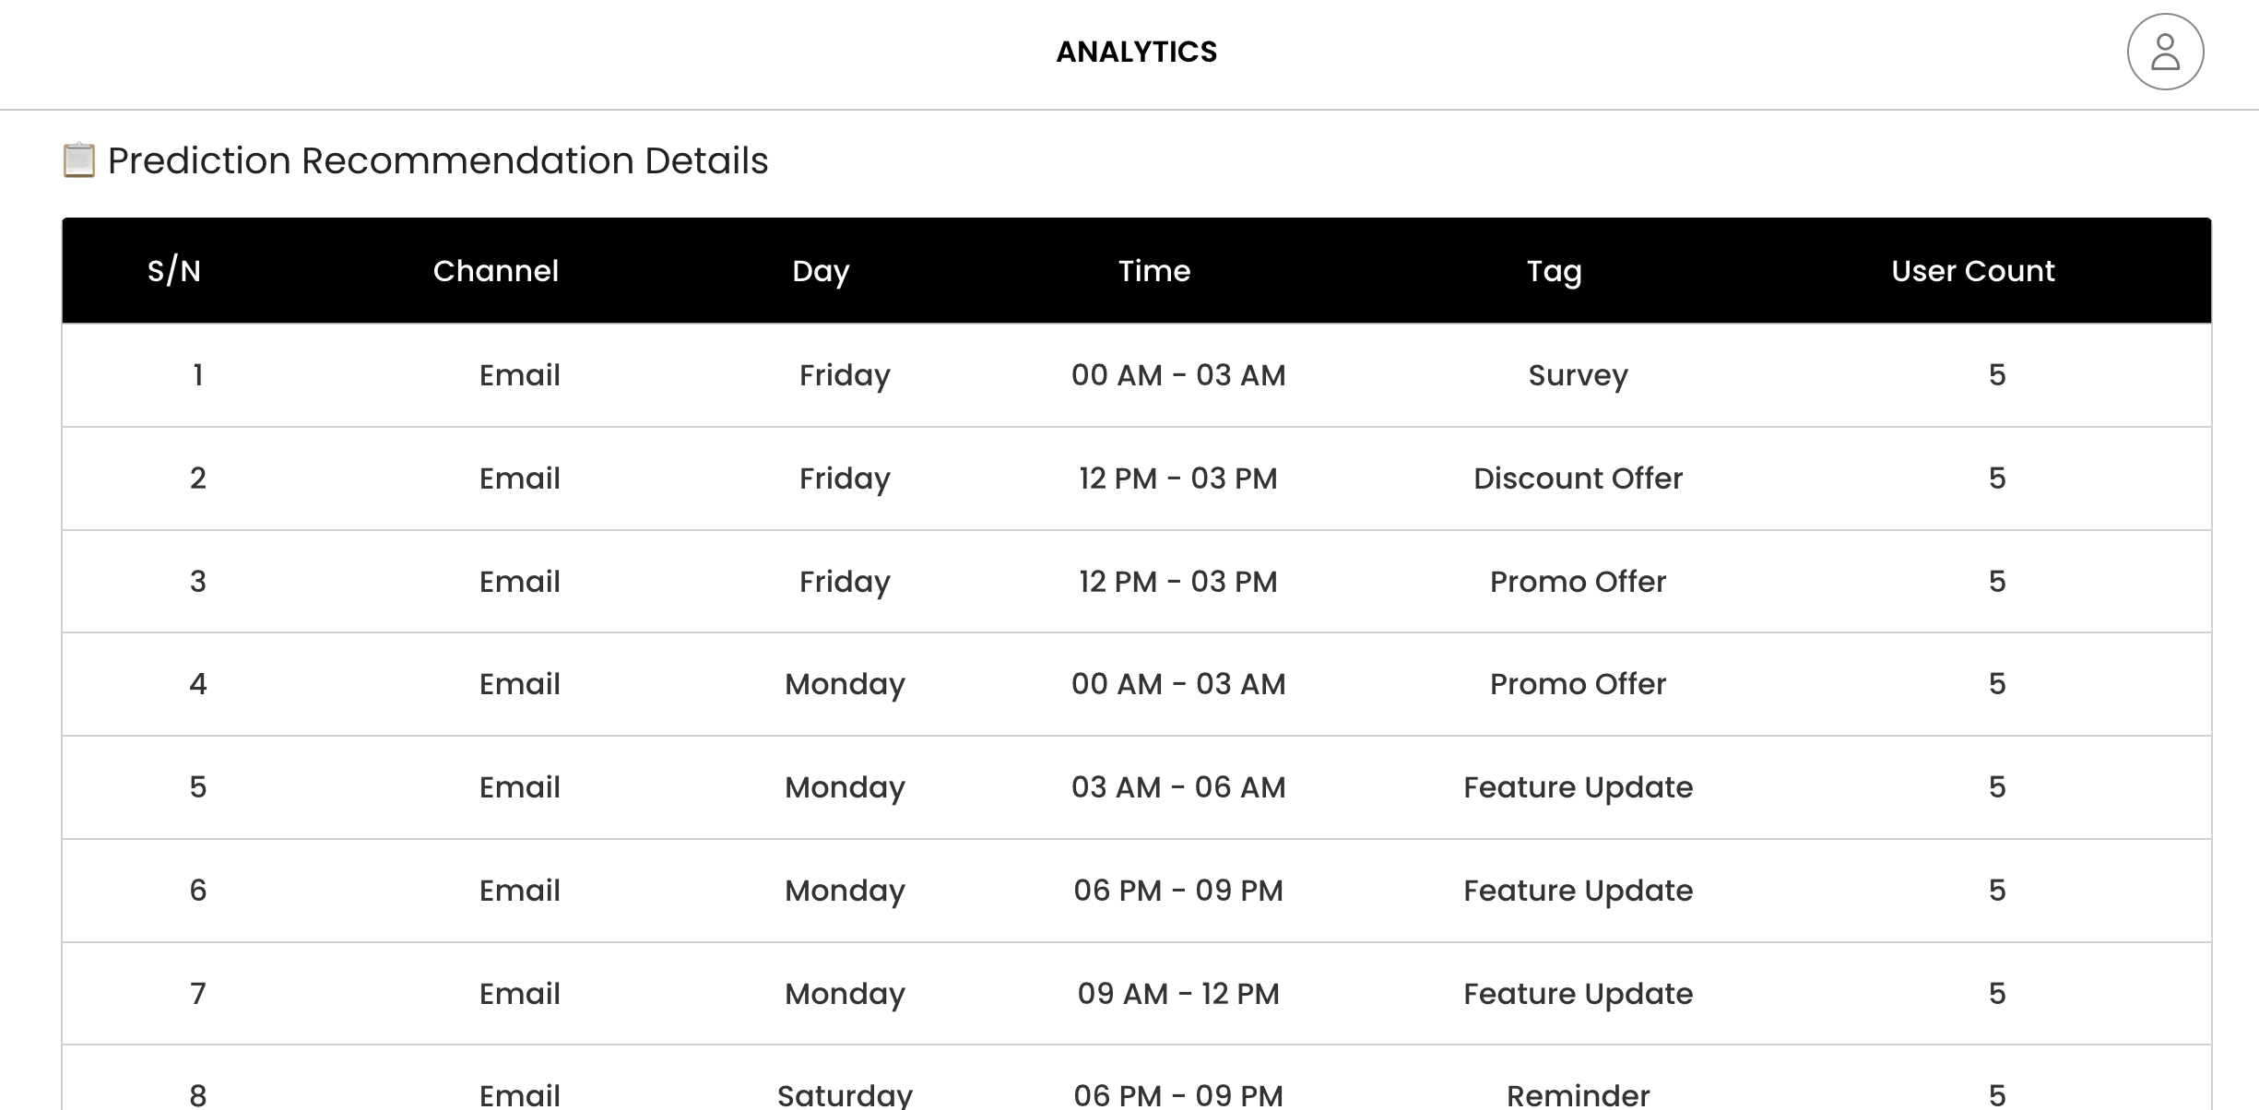Select the Survey tag in row 1
The width and height of the screenshot is (2259, 1110).
click(1578, 375)
